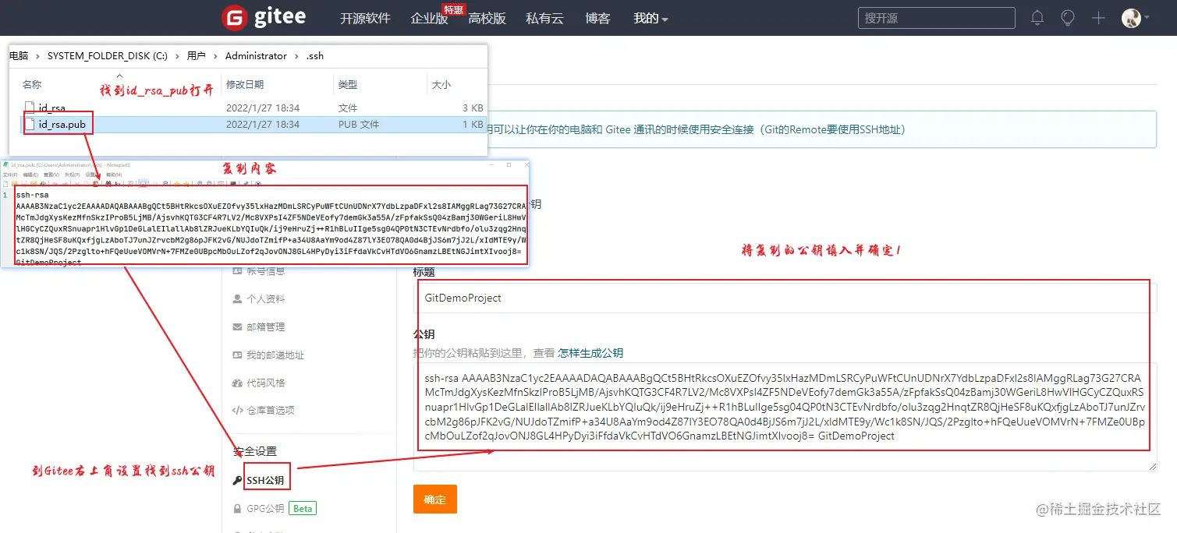Open 企业版 in Gitee navigation
This screenshot has width=1177, height=533.
(x=429, y=18)
